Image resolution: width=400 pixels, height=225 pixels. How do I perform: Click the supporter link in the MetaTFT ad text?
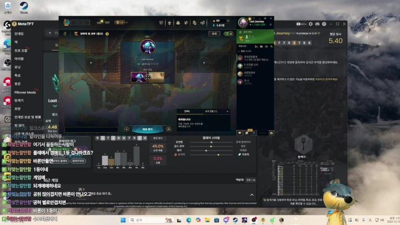click(326, 79)
